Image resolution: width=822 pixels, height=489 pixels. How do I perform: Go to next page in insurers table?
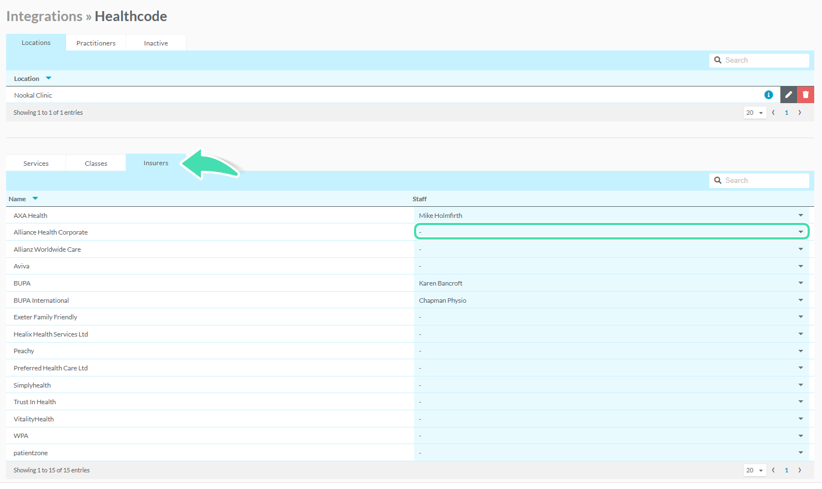[x=800, y=470]
